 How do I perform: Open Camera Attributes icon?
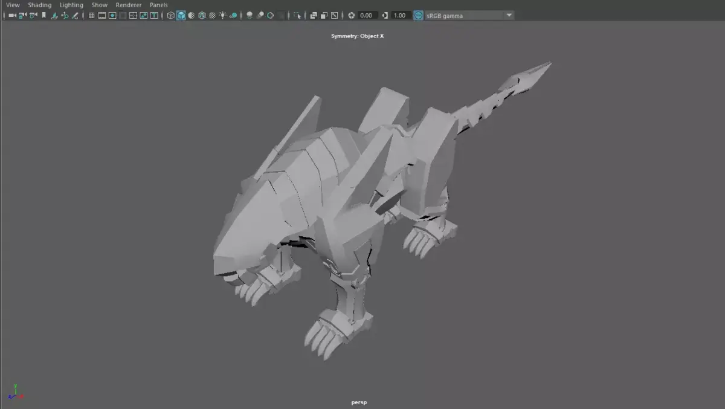pos(33,15)
